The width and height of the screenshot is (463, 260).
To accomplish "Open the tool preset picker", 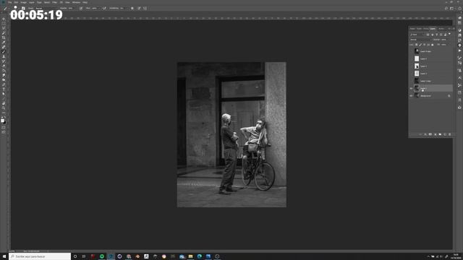I will pyautogui.click(x=6, y=8).
